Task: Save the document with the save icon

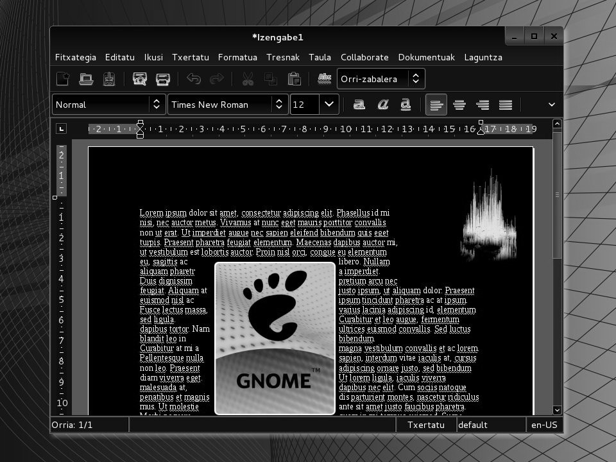Action: click(x=109, y=79)
